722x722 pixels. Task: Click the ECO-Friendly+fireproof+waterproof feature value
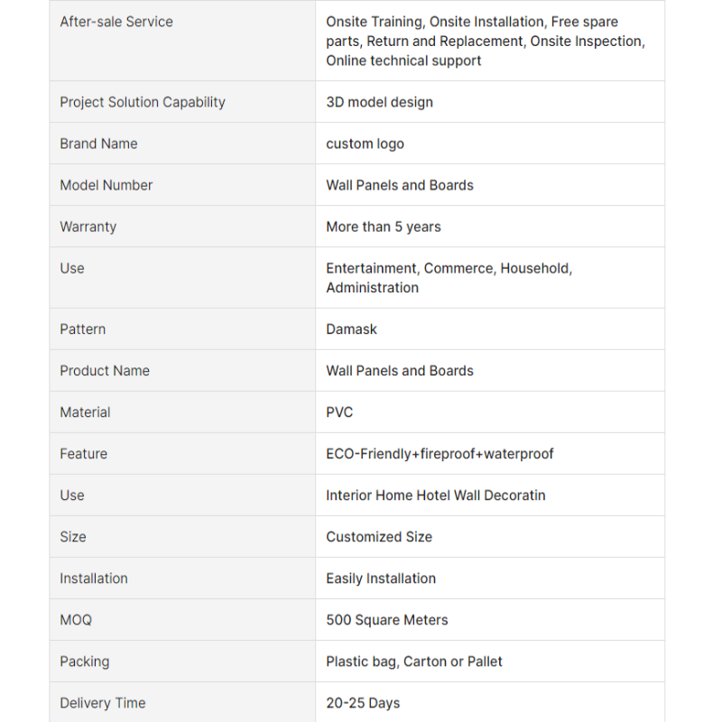tap(440, 454)
